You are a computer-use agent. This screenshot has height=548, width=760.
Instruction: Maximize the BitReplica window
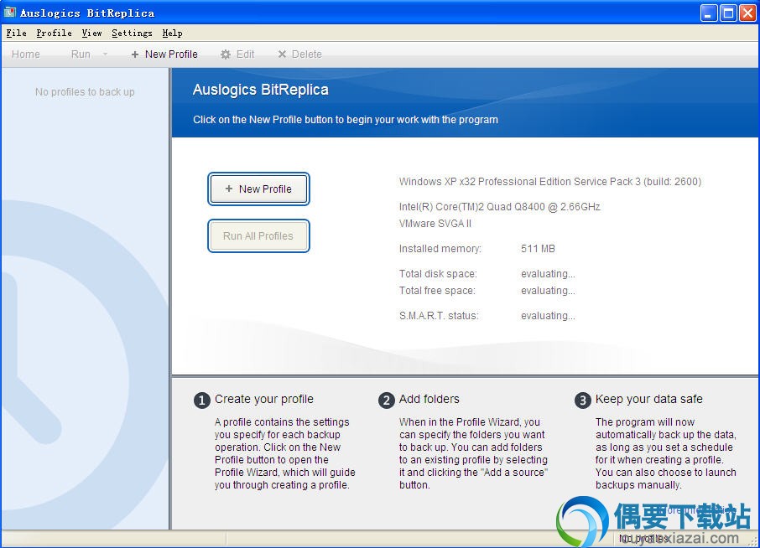coord(728,13)
